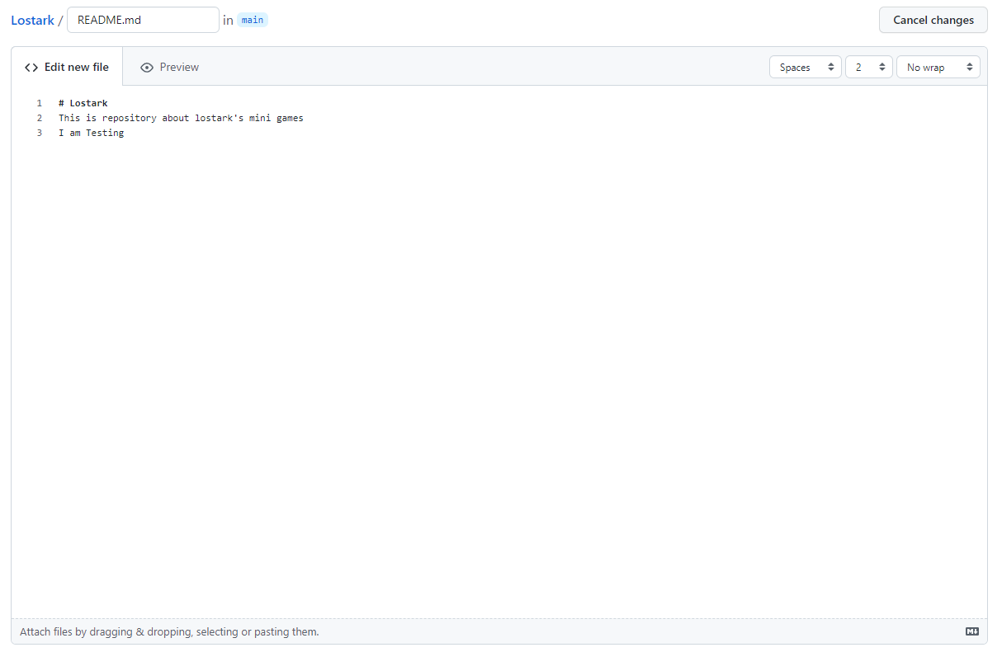Click the Markdown icon in footer

click(972, 631)
